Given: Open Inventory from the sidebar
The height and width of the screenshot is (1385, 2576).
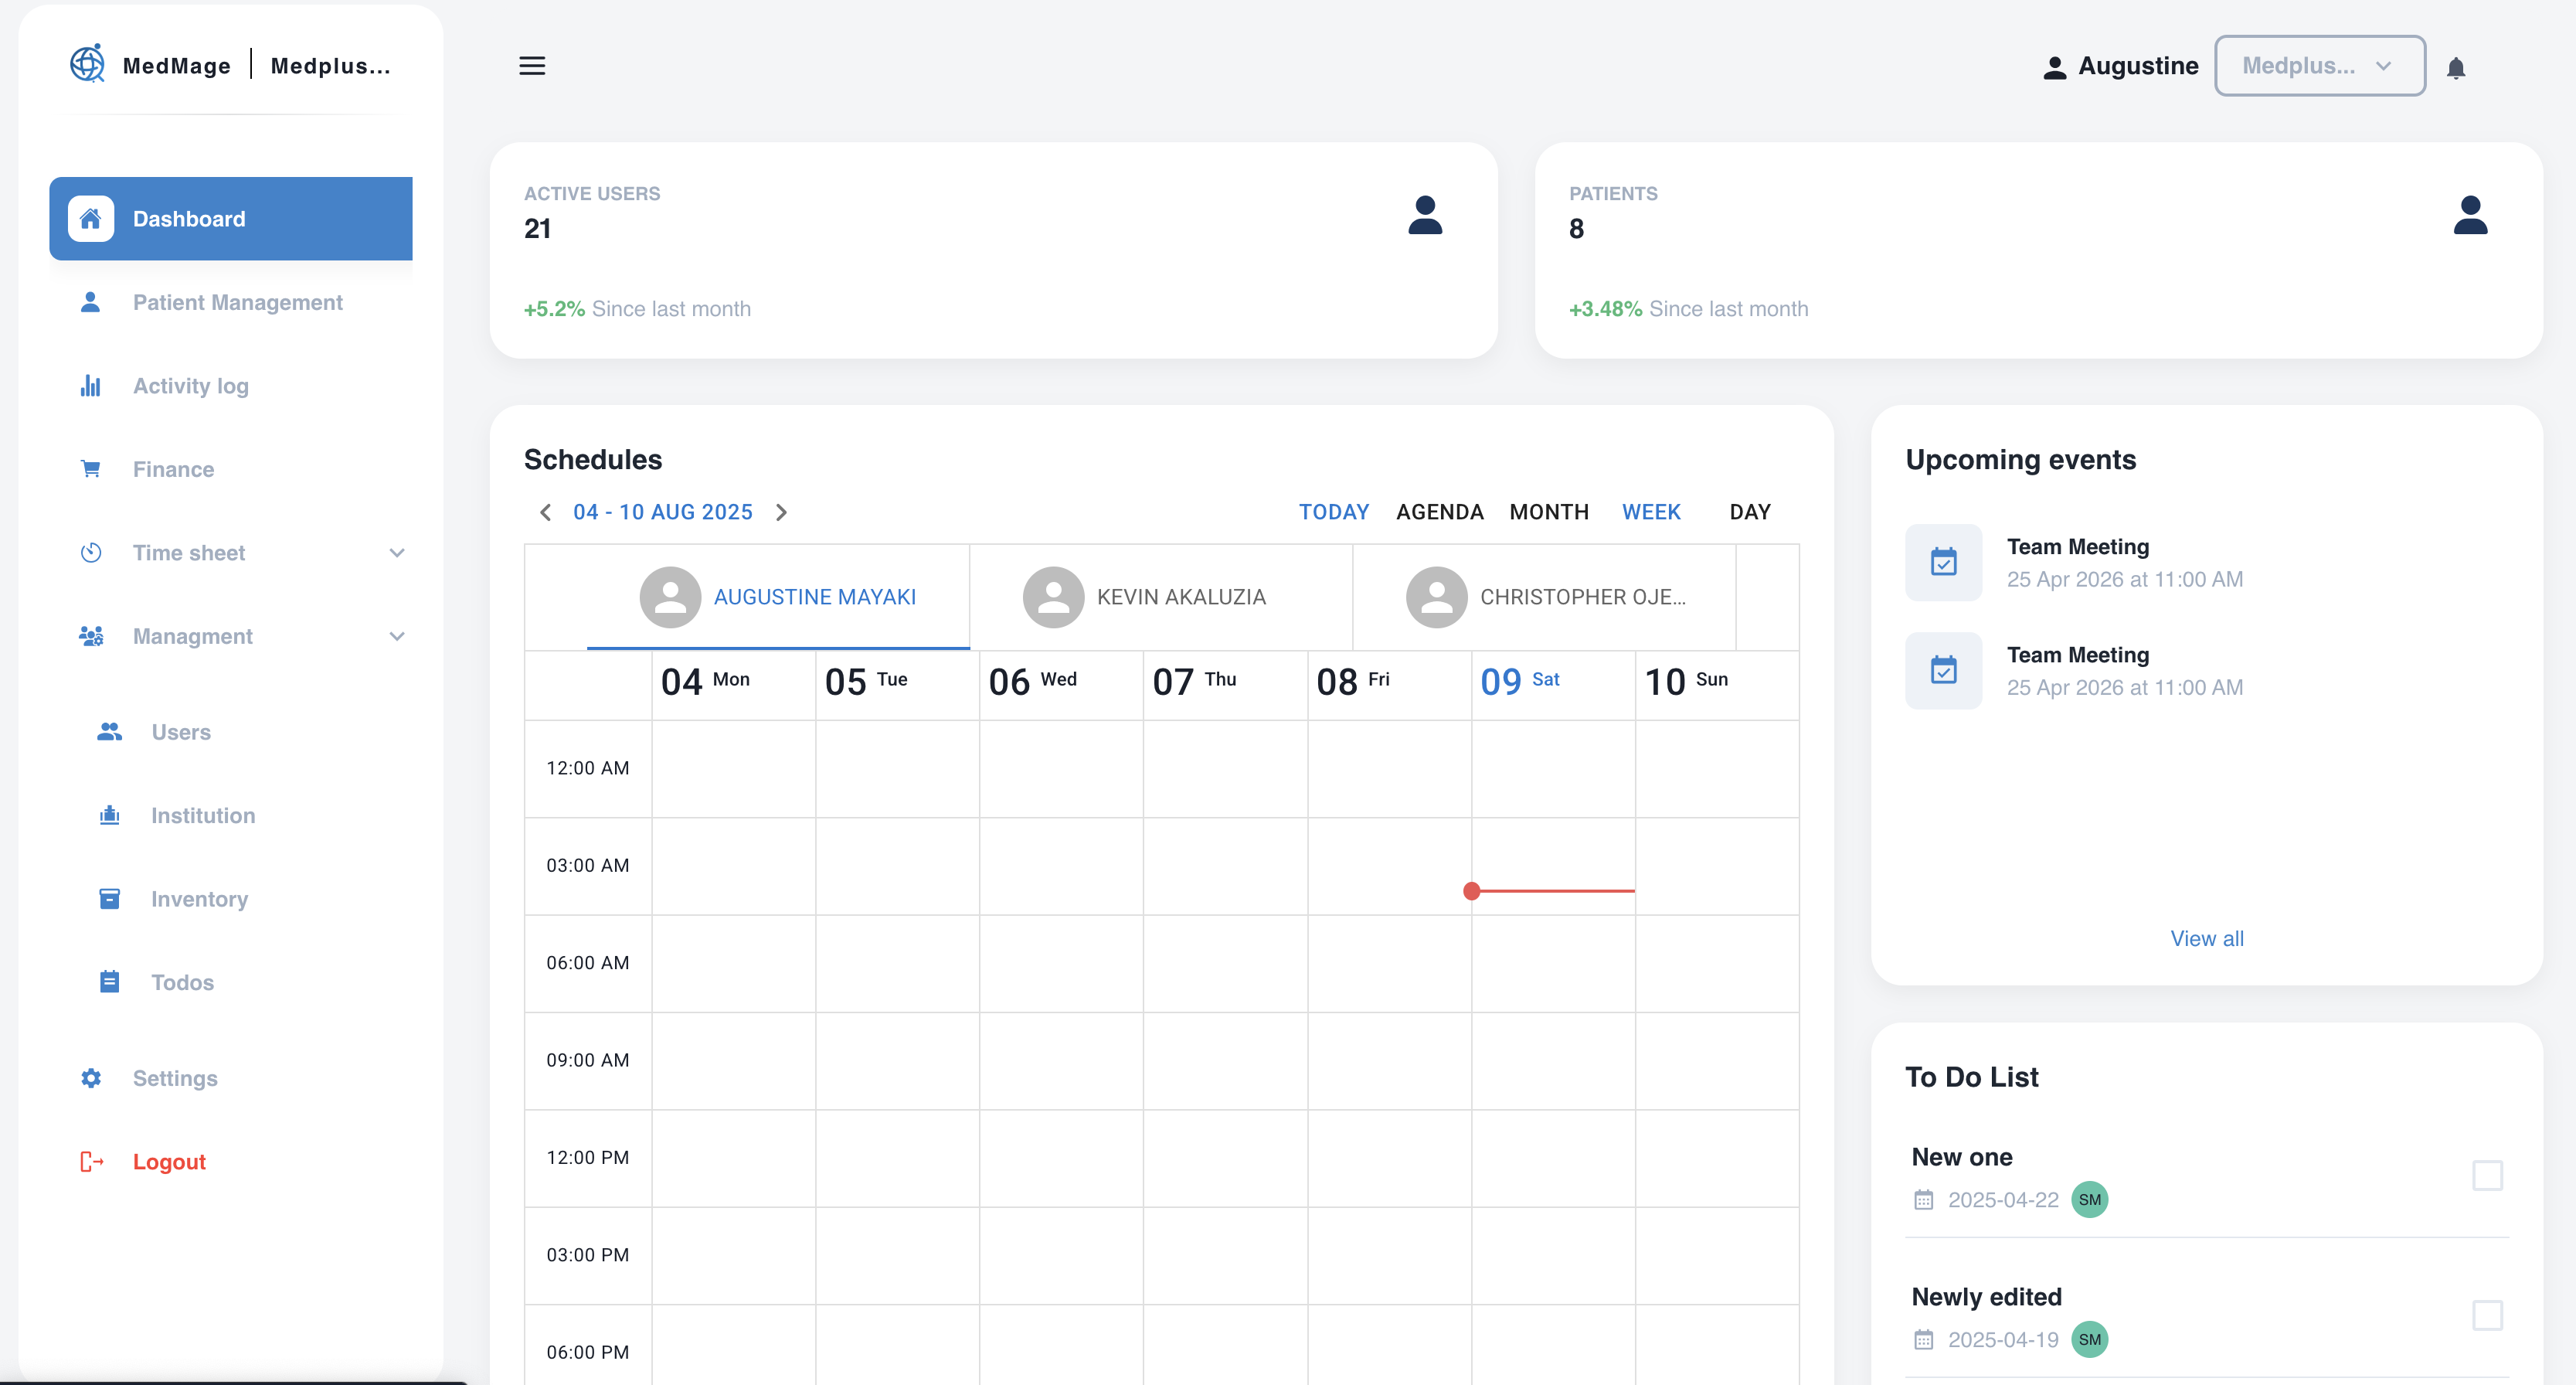Looking at the screenshot, I should [199, 898].
